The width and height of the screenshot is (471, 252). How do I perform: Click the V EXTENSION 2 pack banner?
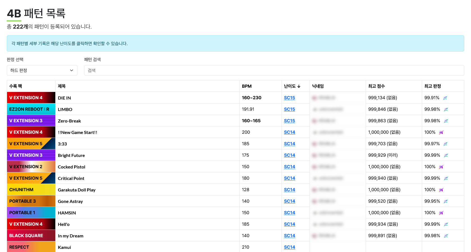tap(31, 167)
